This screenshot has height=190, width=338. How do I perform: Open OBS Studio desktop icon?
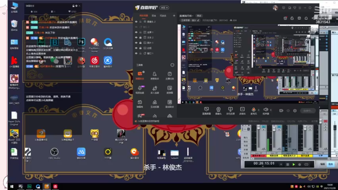(x=55, y=153)
